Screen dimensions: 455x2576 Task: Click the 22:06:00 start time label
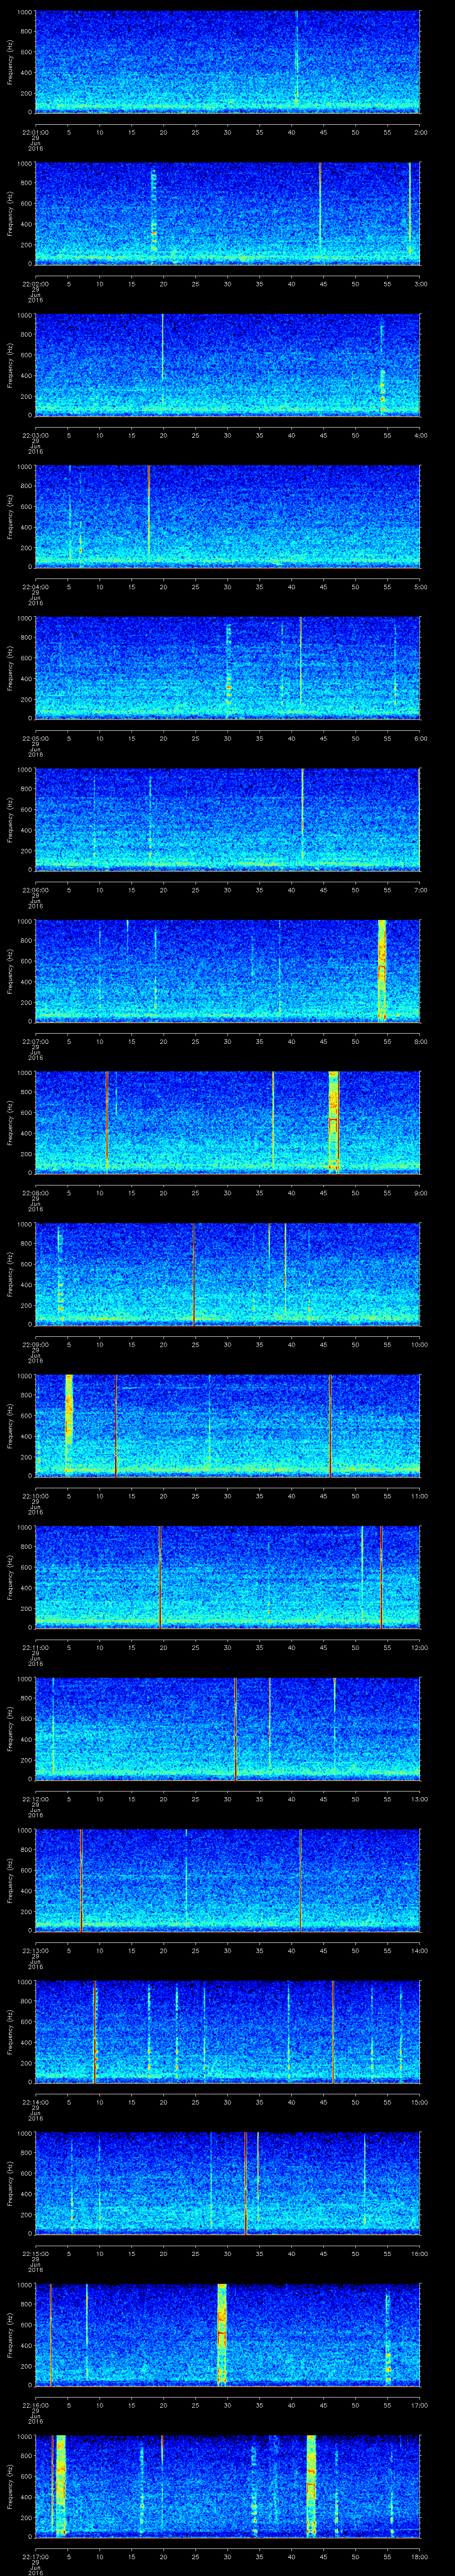(x=35, y=890)
